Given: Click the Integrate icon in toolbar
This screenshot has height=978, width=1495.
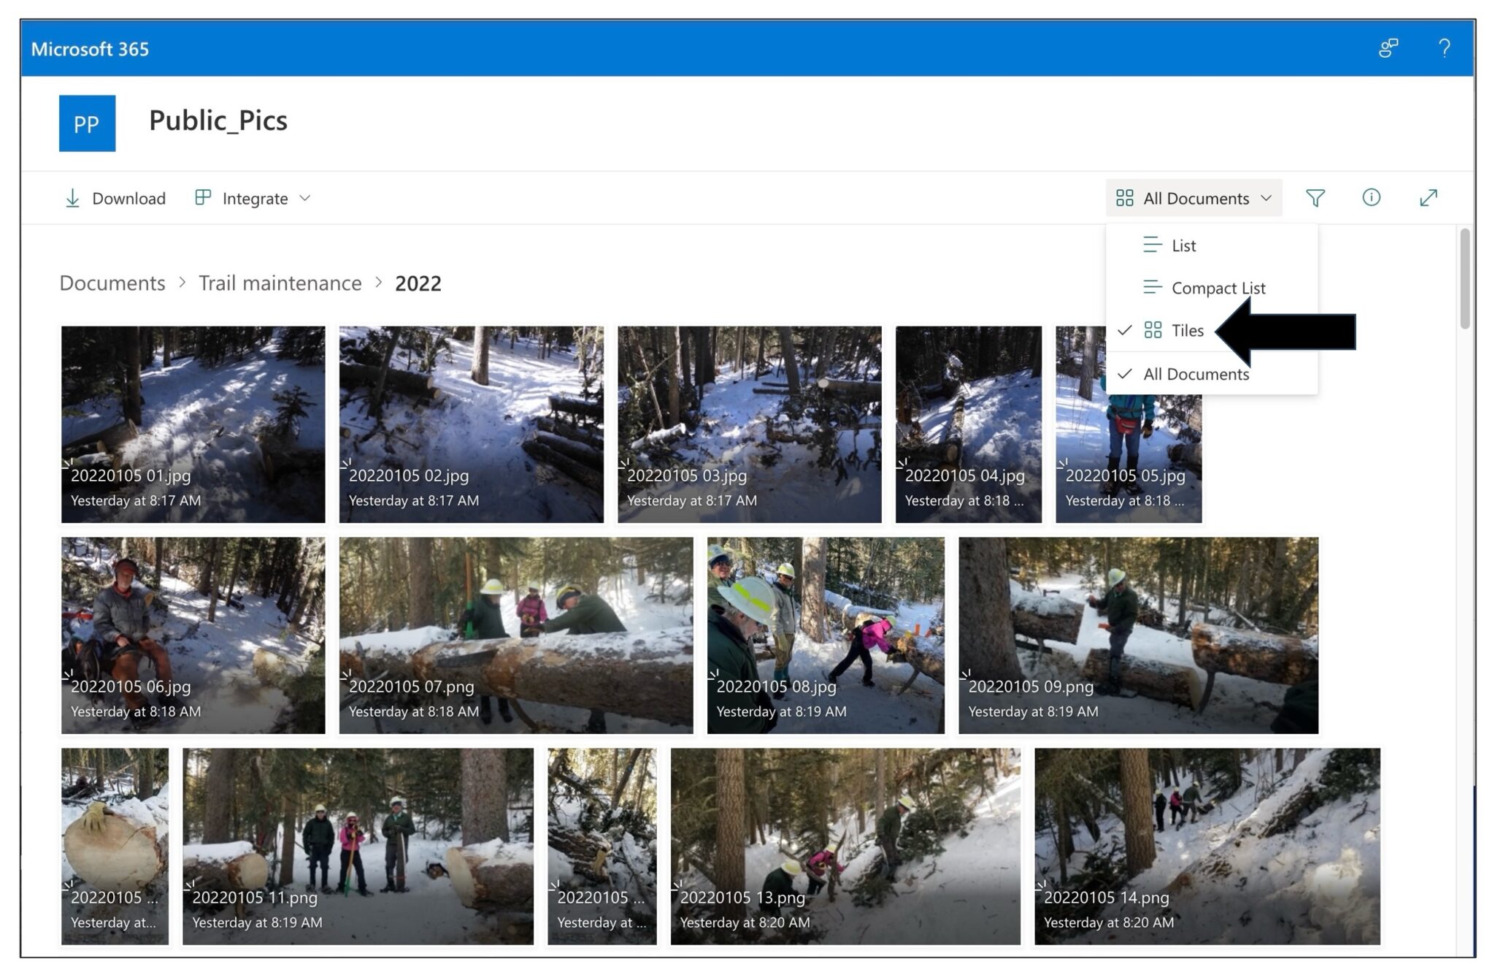Looking at the screenshot, I should 203,198.
